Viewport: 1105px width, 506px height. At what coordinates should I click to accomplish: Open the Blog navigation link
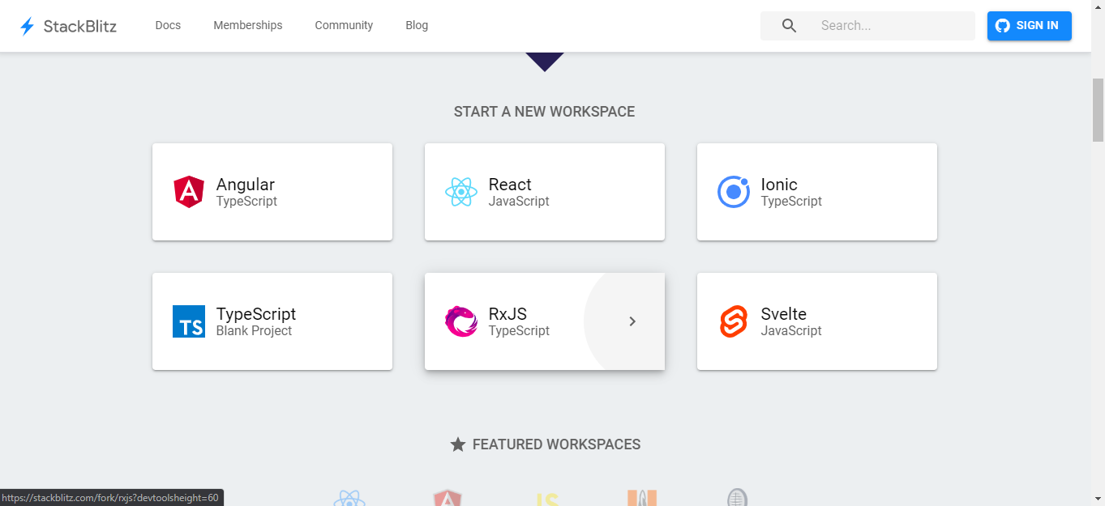click(417, 25)
